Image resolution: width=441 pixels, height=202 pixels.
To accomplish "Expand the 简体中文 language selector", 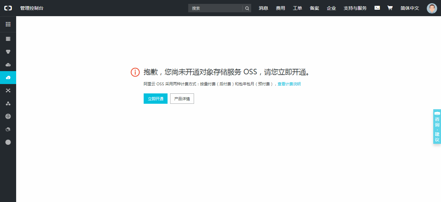I will pyautogui.click(x=409, y=8).
